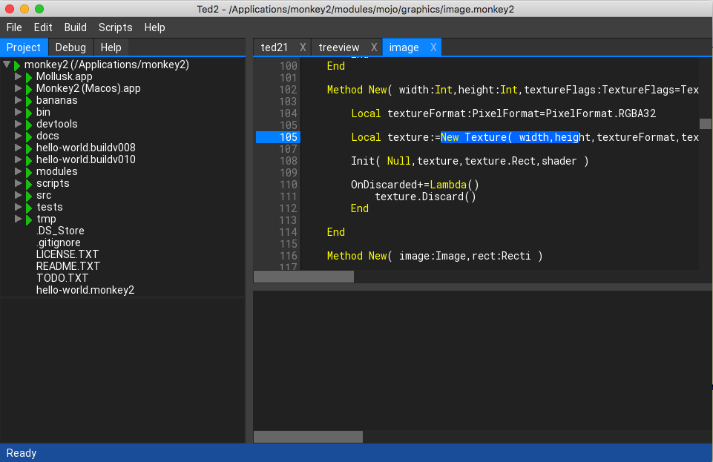Close the ted21 tab with its X
This screenshot has height=462, width=713.
tap(303, 47)
